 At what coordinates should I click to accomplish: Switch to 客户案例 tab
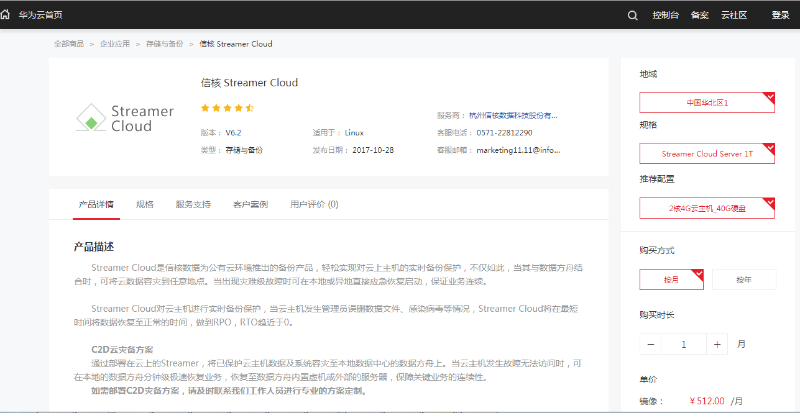(x=251, y=204)
